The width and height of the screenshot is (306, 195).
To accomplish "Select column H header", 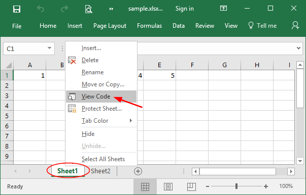I will [257, 65].
